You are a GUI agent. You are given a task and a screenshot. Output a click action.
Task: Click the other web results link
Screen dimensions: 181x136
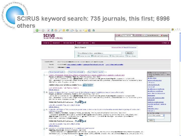114,64
